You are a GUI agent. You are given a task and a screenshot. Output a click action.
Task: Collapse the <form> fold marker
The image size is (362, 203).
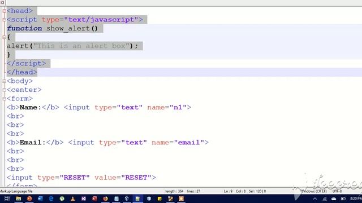(x=4, y=99)
